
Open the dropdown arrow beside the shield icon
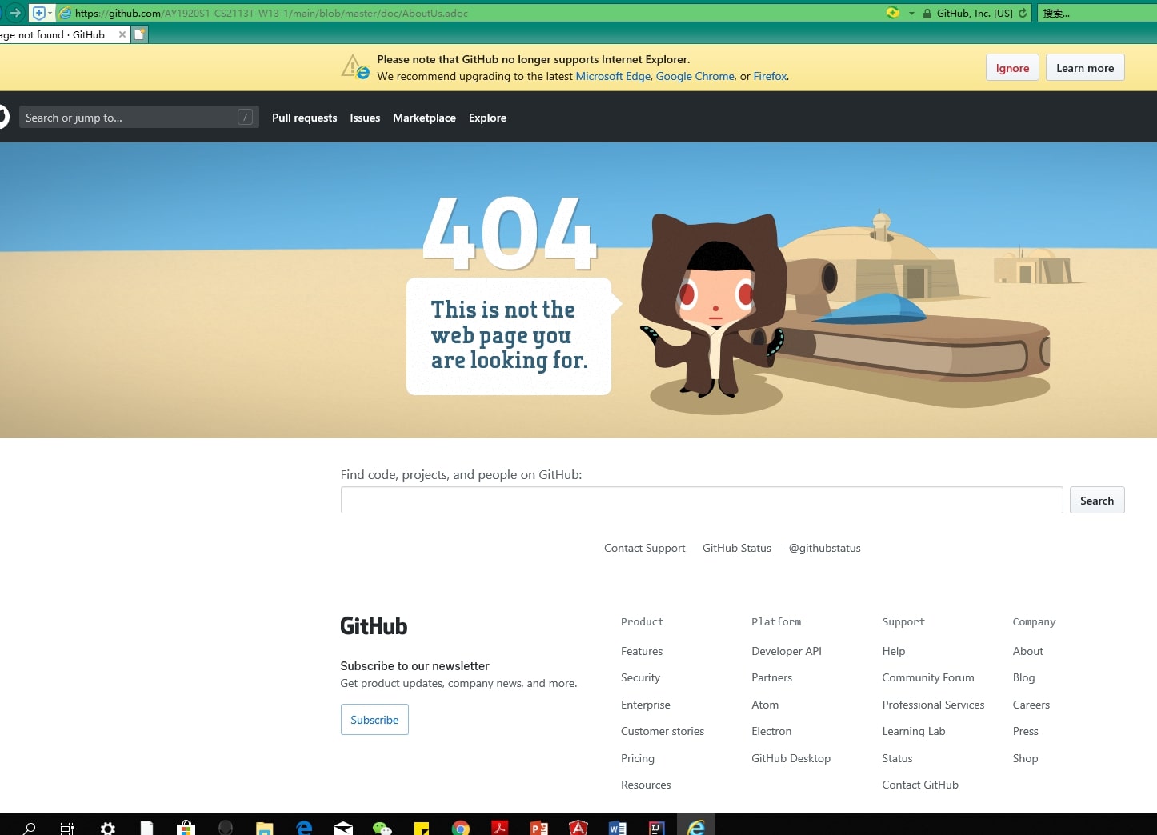point(50,13)
